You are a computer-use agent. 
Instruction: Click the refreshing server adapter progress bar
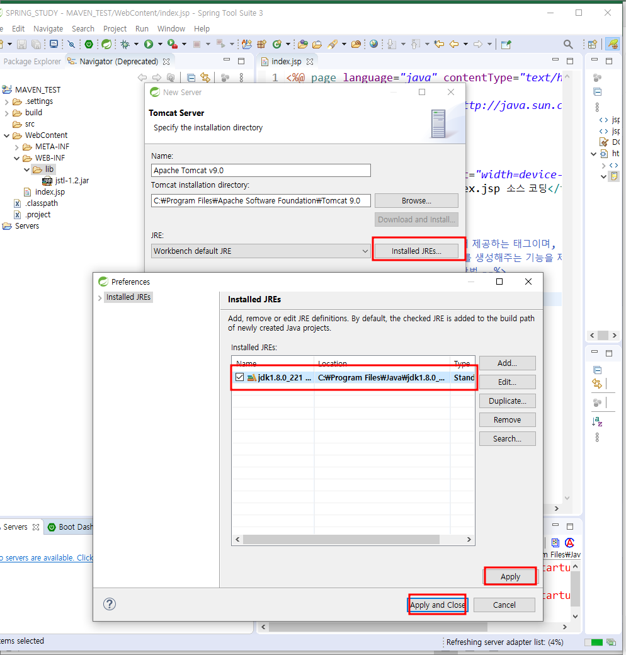(x=593, y=642)
